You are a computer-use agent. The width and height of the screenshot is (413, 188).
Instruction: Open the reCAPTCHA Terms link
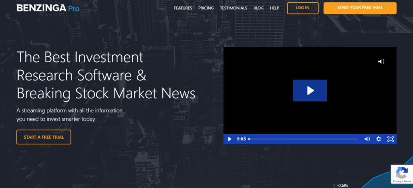407,181
